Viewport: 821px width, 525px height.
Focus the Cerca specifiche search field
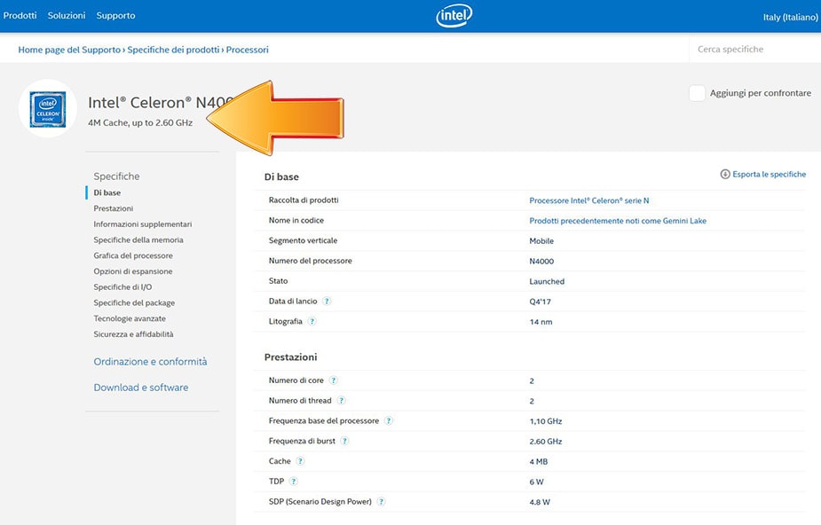(x=754, y=49)
